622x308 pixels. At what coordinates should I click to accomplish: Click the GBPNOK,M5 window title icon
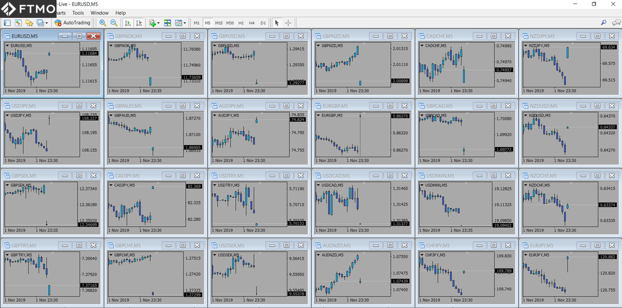[x=111, y=36]
